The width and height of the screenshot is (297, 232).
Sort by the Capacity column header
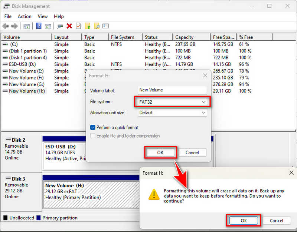coord(192,37)
